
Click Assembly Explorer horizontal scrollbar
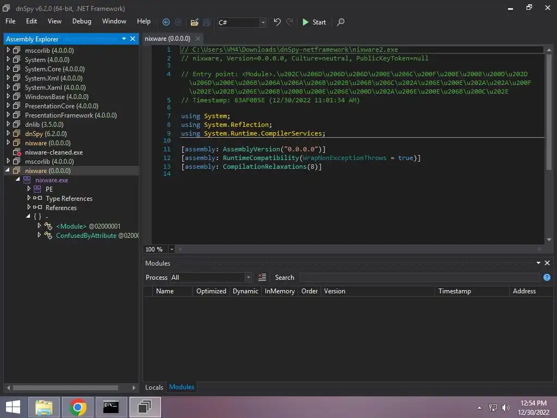point(65,388)
